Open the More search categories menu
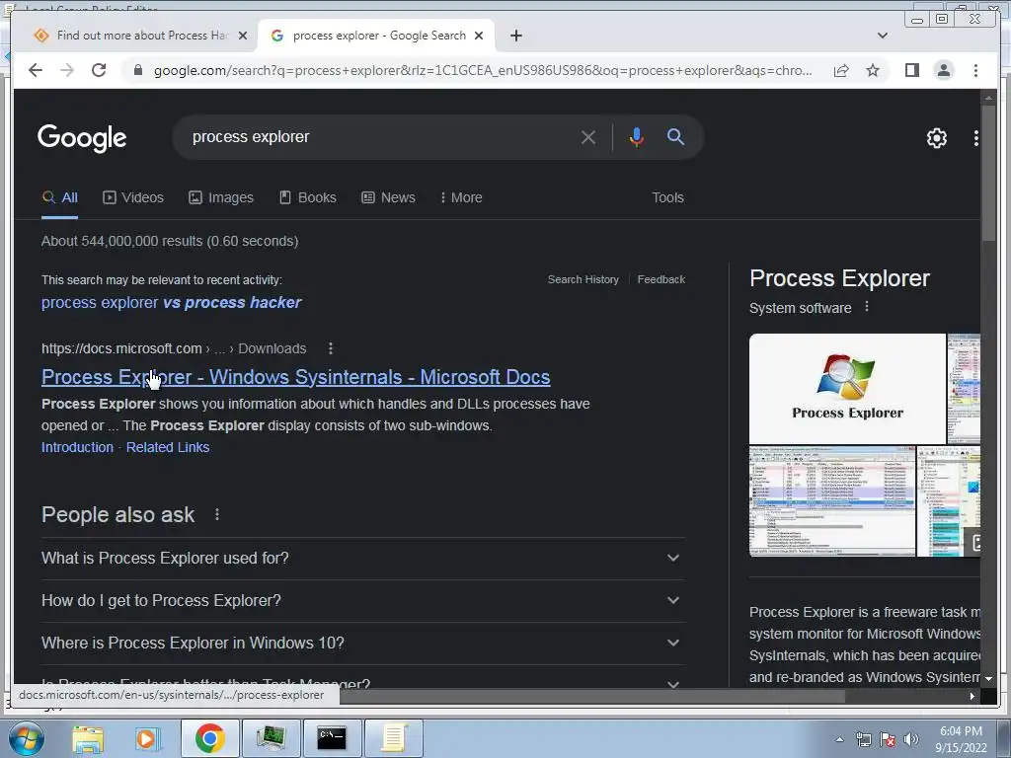Viewport: 1011px width, 758px height. coord(461,197)
